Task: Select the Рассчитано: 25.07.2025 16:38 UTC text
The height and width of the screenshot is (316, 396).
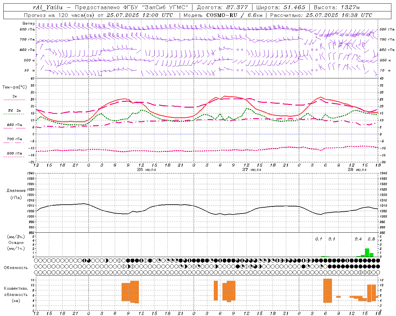Action: [321, 15]
